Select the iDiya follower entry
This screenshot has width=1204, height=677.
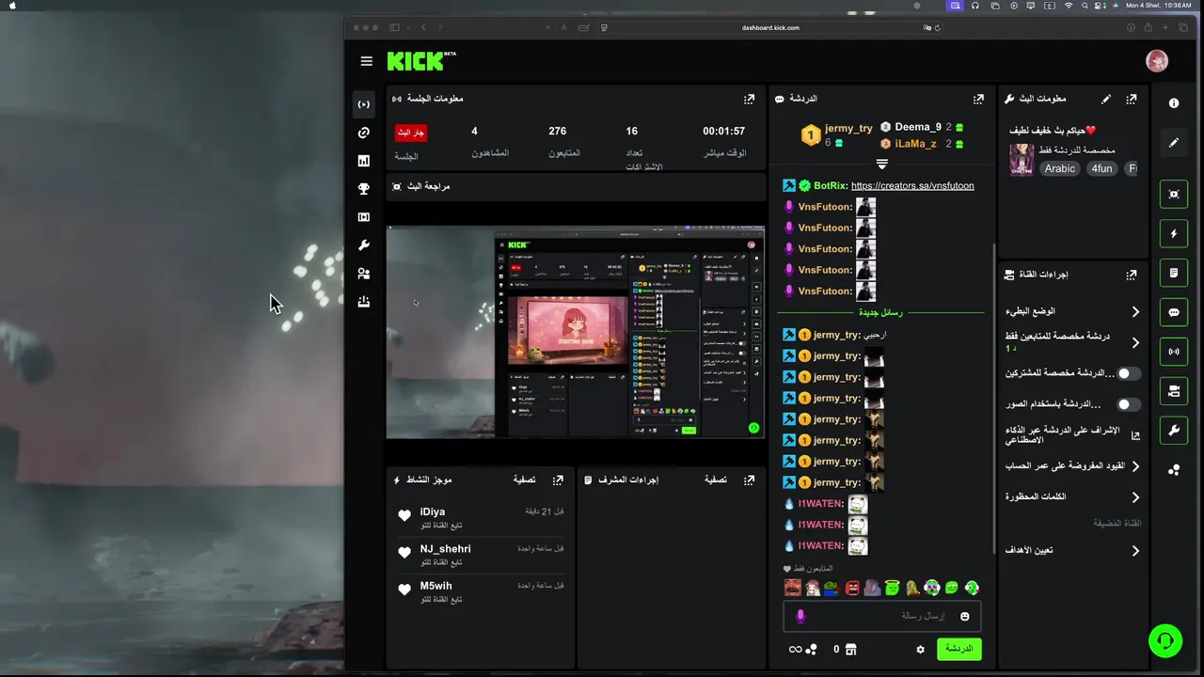coord(481,517)
